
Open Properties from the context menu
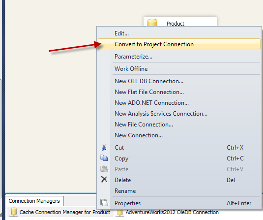click(179, 203)
